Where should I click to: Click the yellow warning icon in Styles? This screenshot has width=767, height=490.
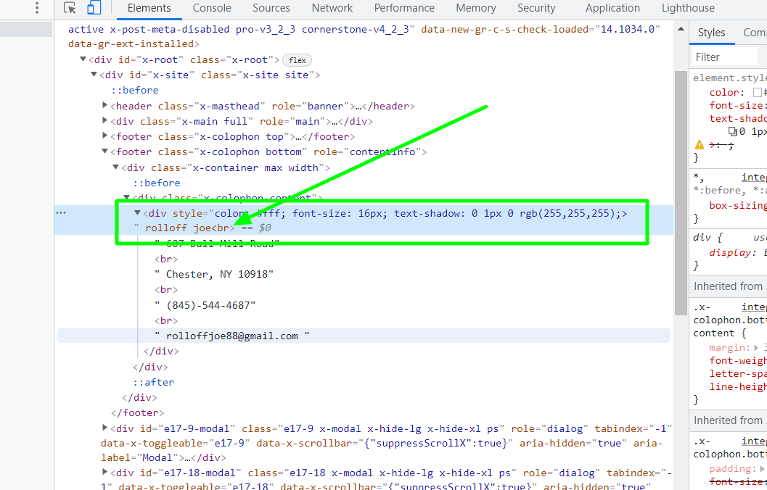click(700, 145)
